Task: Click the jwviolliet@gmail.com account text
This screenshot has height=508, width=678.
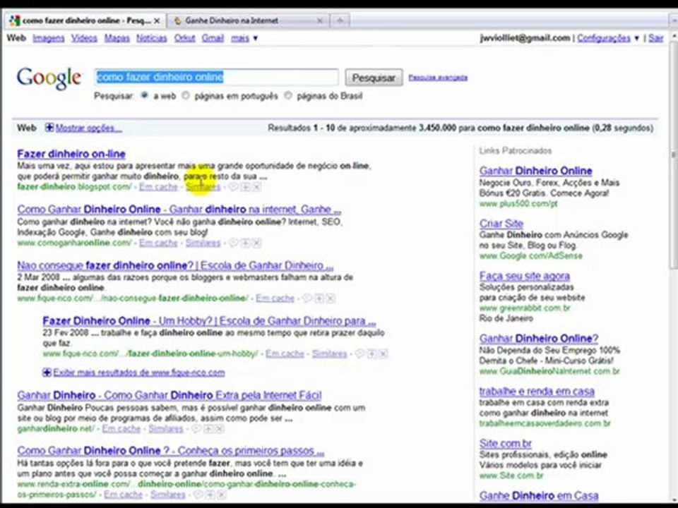Action: point(525,38)
